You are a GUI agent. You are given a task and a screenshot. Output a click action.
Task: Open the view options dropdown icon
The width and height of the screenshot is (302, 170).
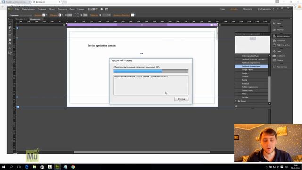pyautogui.click(x=107, y=9)
